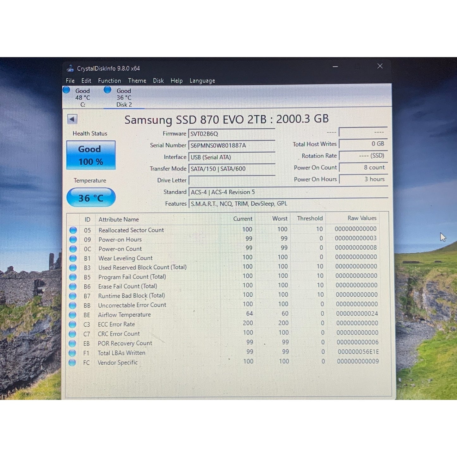Click the Power On Count value 8 count
457x457 pixels.
click(363, 167)
